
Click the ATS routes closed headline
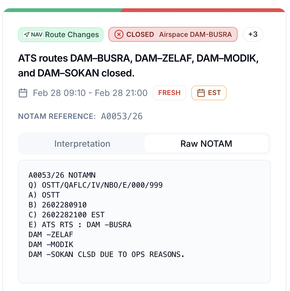coord(138,66)
